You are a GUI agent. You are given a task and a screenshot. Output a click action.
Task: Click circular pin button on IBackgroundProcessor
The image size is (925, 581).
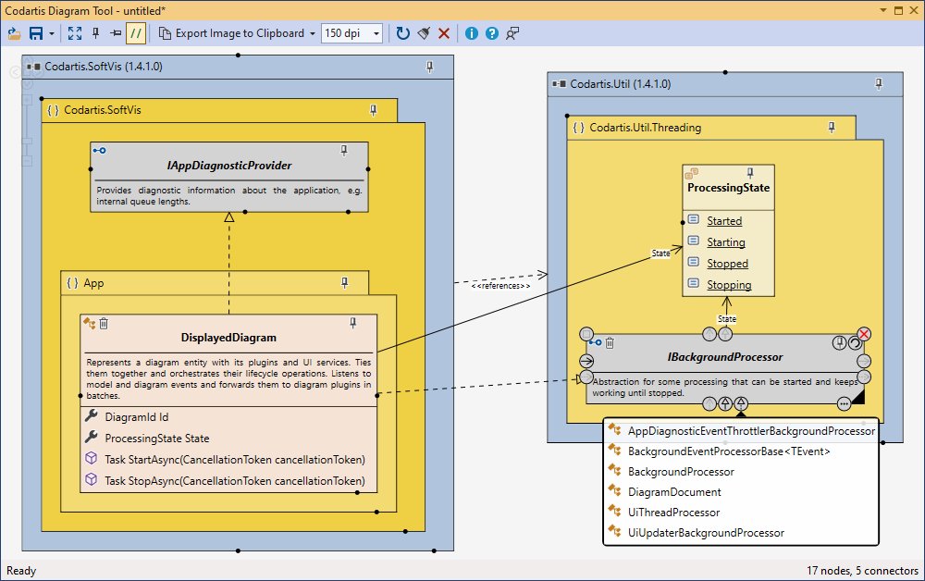click(839, 342)
